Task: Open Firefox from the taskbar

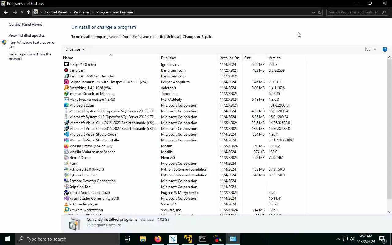Action: click(x=158, y=239)
